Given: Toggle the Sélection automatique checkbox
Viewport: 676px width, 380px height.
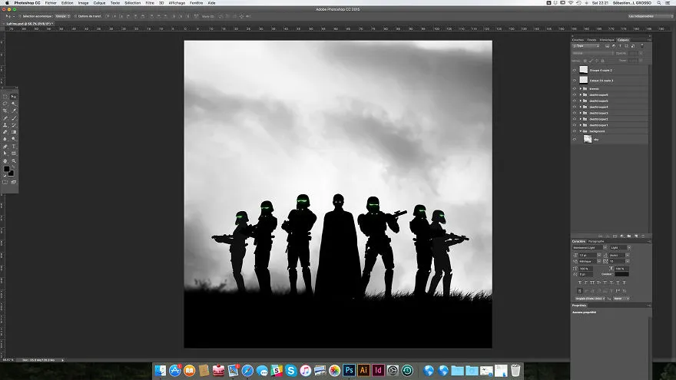Looking at the screenshot, I should (x=20, y=16).
